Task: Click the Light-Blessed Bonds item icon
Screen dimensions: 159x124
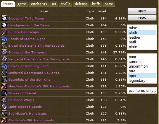Action: (x=4, y=107)
